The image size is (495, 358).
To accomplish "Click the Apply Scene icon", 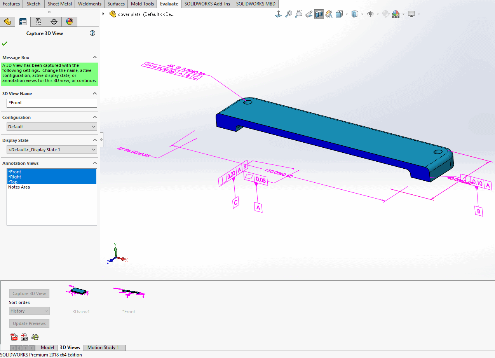I will 396,14.
